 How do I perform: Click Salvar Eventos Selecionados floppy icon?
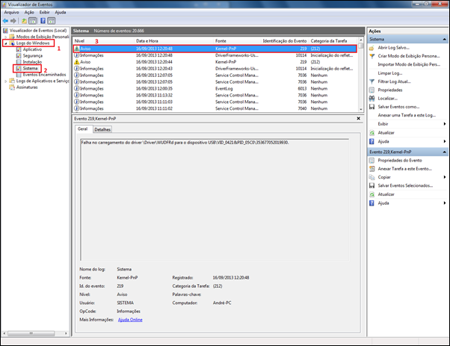click(x=372, y=185)
